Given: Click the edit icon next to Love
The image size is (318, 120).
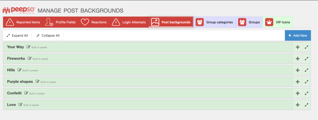Looking at the screenshot, I should pyautogui.click(x=20, y=105).
